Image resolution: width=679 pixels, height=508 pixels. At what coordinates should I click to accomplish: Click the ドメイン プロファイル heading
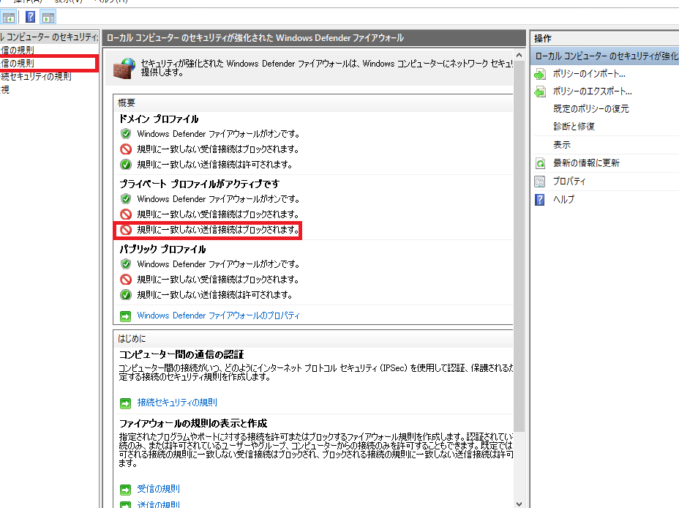point(159,119)
